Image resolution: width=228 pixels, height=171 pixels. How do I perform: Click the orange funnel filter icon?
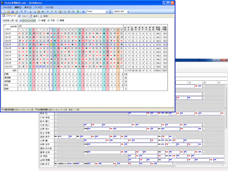[56, 12]
